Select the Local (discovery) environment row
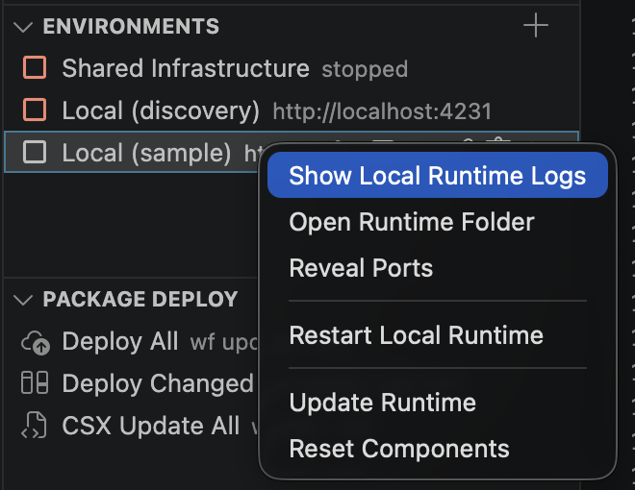This screenshot has height=490, width=635. [x=292, y=110]
